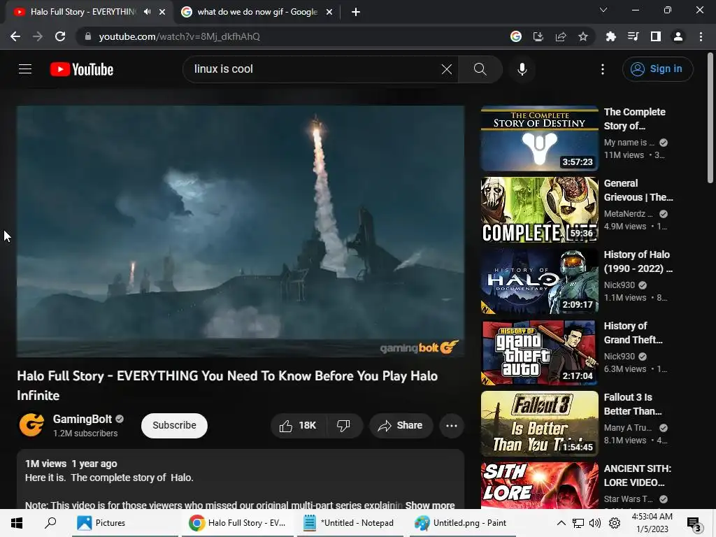Open the taskbar clock showing 4:53:04 AM
716x537 pixels.
652,523
